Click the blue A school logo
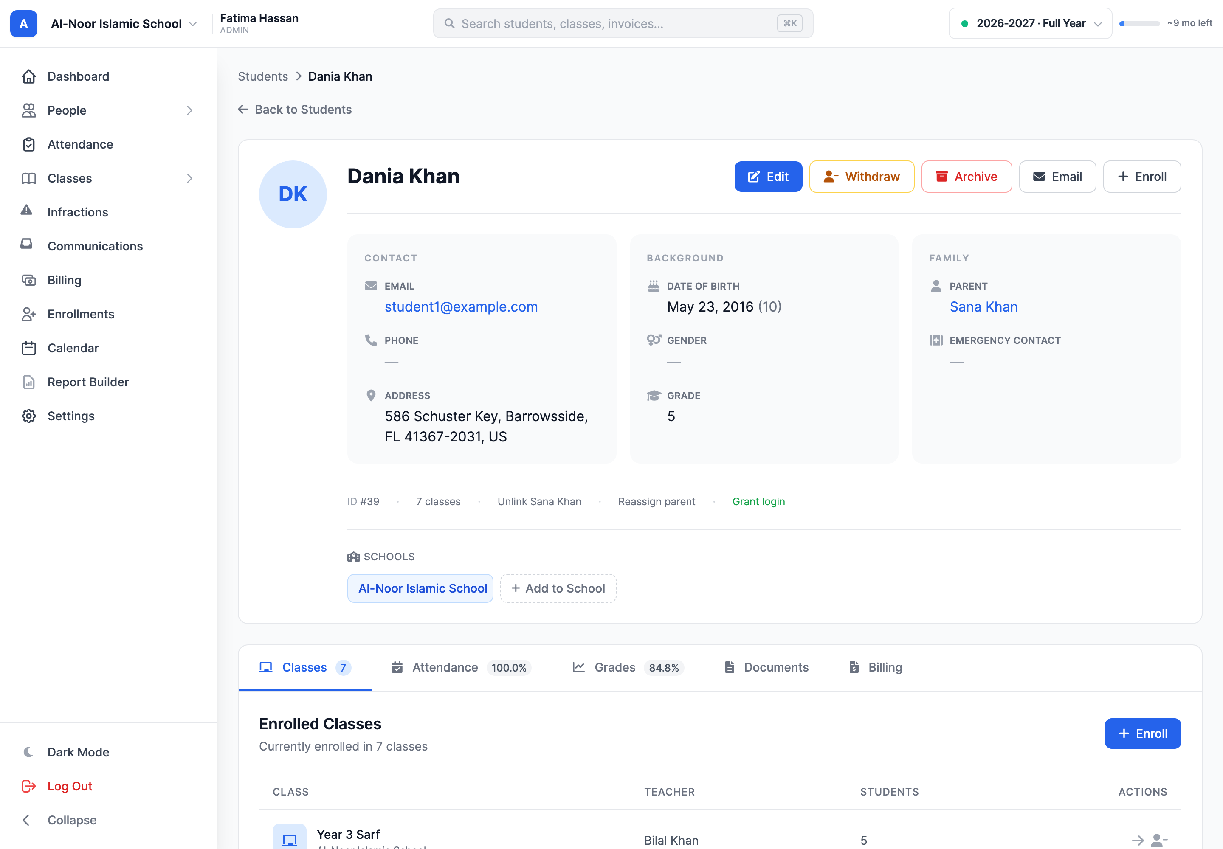Image resolution: width=1223 pixels, height=849 pixels. pos(24,23)
